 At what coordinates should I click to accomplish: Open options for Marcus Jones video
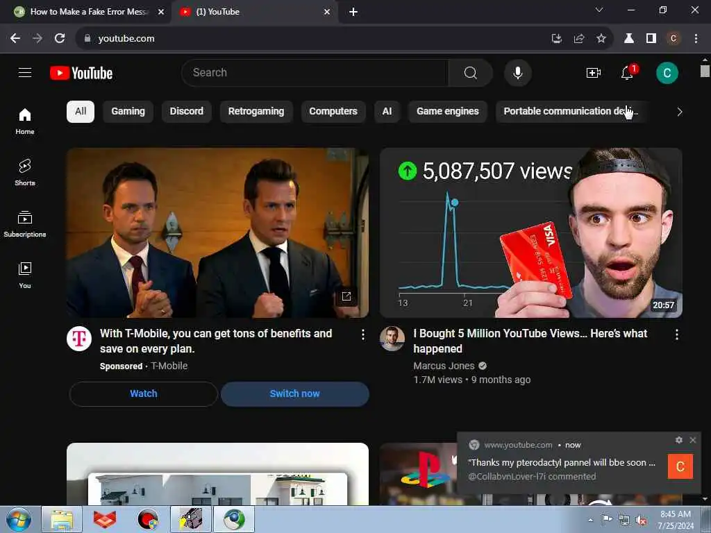tap(676, 335)
